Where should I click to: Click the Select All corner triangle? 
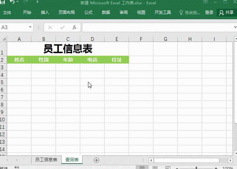coord(3,39)
